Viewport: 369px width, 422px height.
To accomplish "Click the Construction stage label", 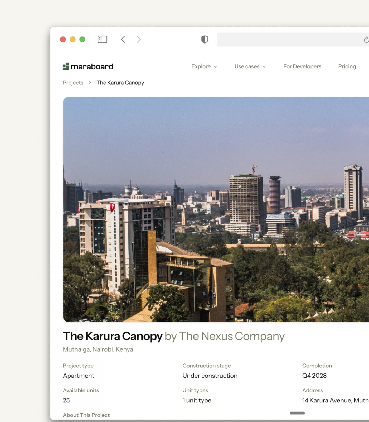I will tap(207, 366).
